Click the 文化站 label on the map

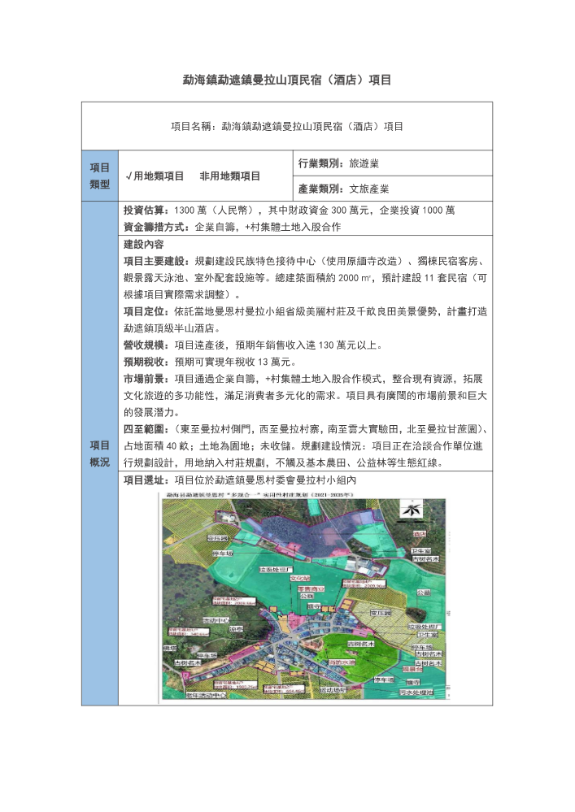(300, 579)
